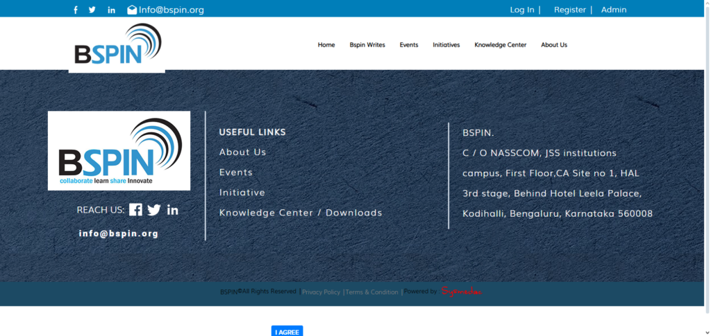Click the Log In link

coord(522,10)
